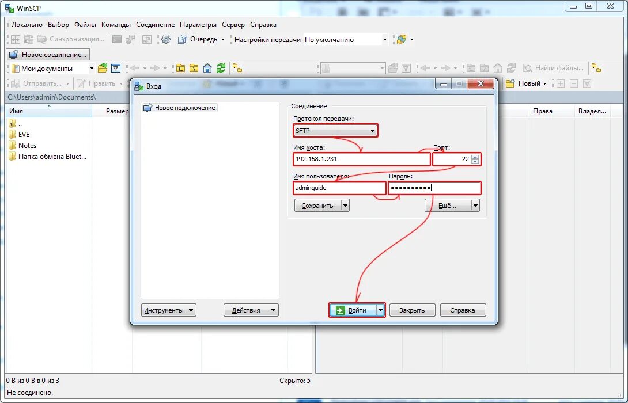The height and width of the screenshot is (403, 628).
Task: Click the local home directory icon
Action: (207, 68)
